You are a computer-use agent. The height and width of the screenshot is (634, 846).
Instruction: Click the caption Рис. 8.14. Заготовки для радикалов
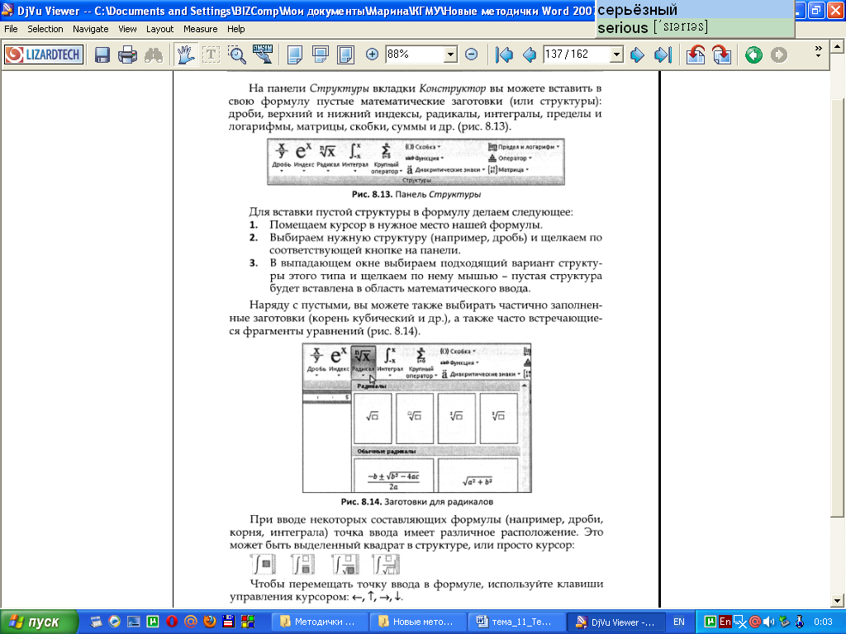[416, 502]
